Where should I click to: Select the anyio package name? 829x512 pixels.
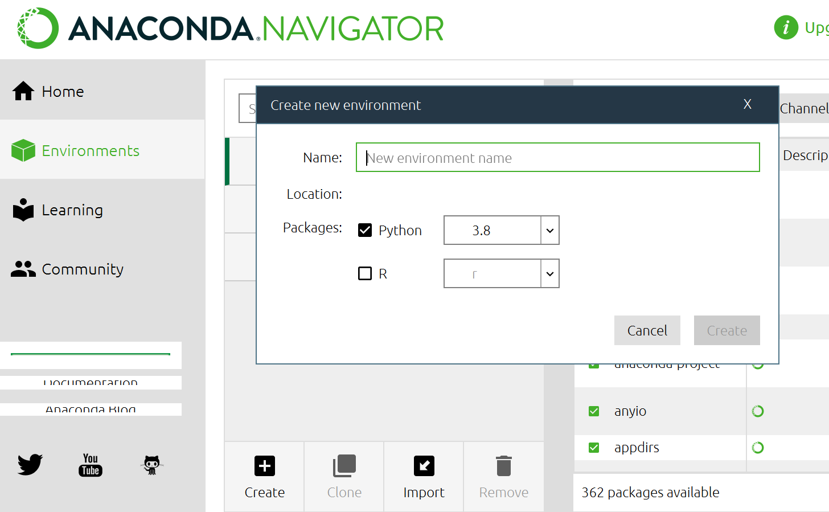(630, 411)
